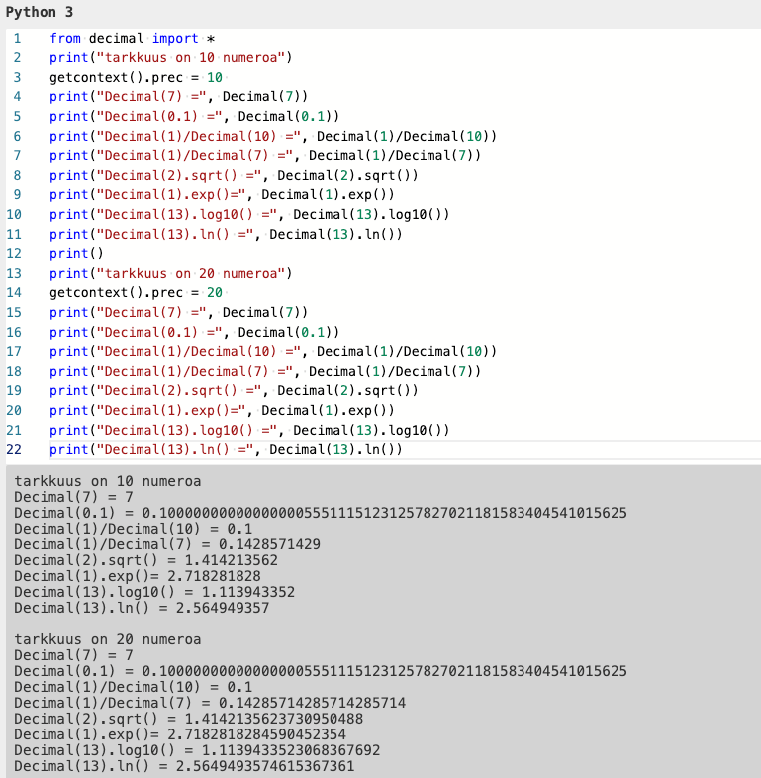Click the Decimal(0.1) call on line 5
The image size is (761, 778).
coord(288,116)
